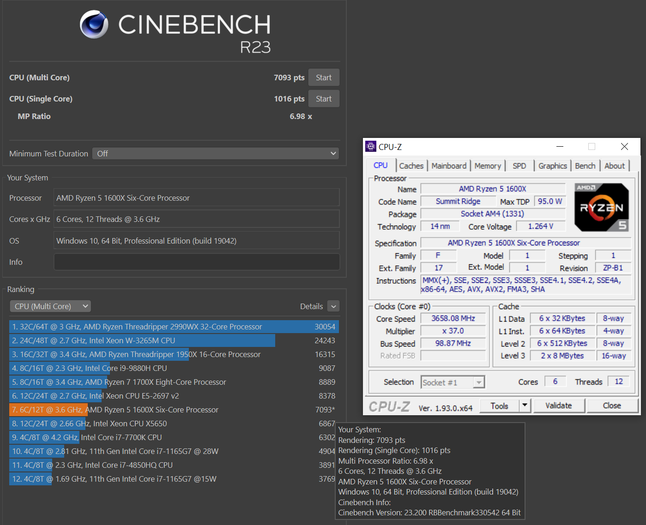646x525 pixels.
Task: Click the Core Voltage value 1.264 V
Action: (x=541, y=226)
